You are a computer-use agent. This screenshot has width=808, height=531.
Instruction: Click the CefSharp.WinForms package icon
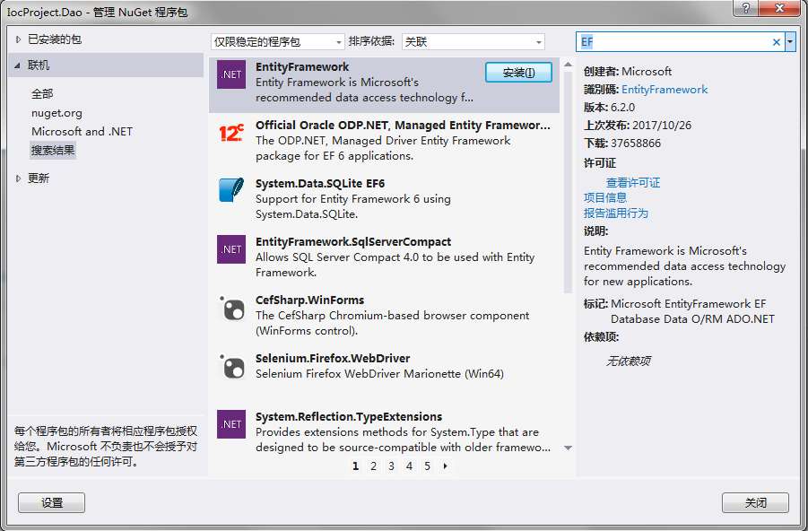point(230,309)
